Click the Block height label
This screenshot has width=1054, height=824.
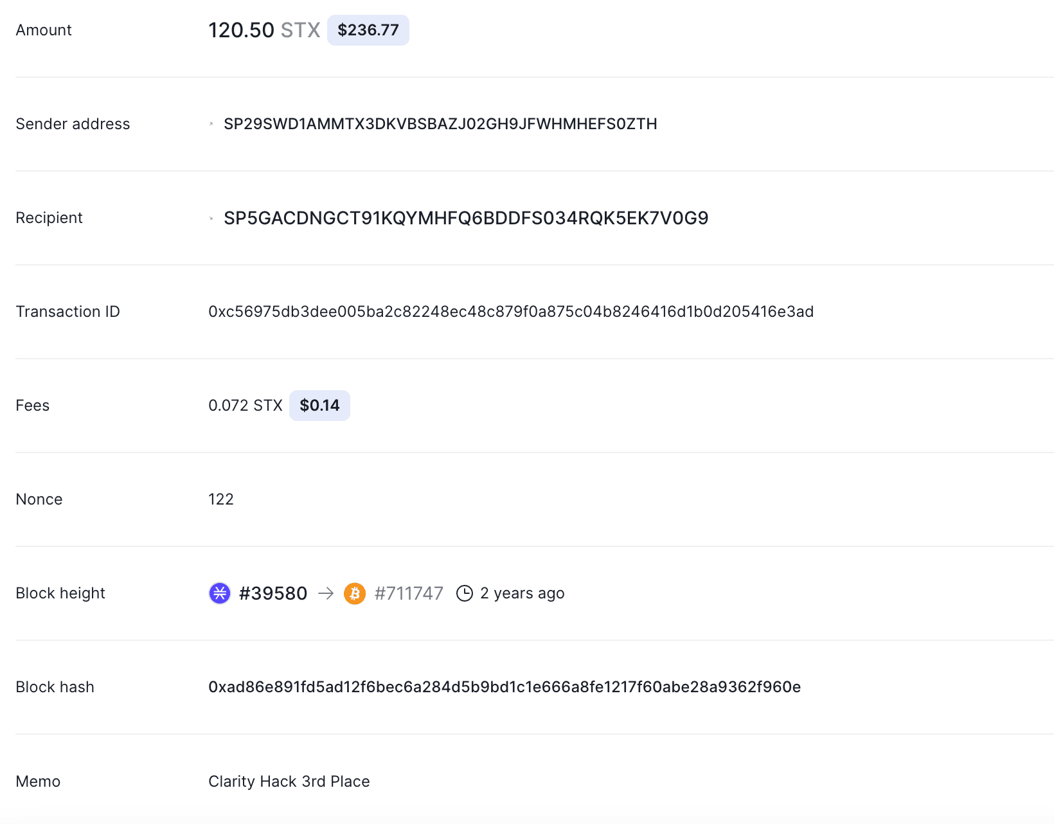[60, 593]
